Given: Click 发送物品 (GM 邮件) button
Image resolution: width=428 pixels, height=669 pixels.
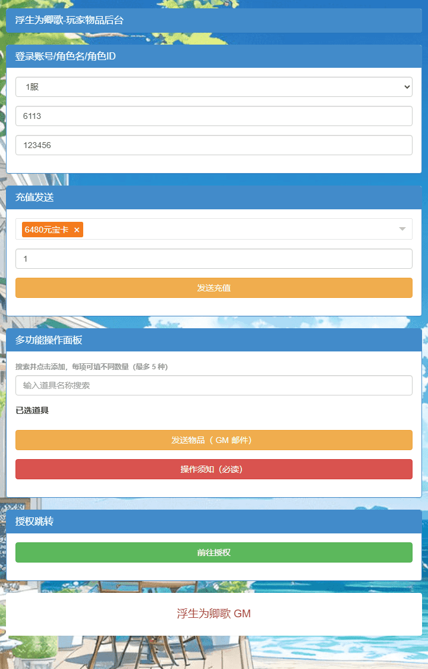Looking at the screenshot, I should (213, 440).
